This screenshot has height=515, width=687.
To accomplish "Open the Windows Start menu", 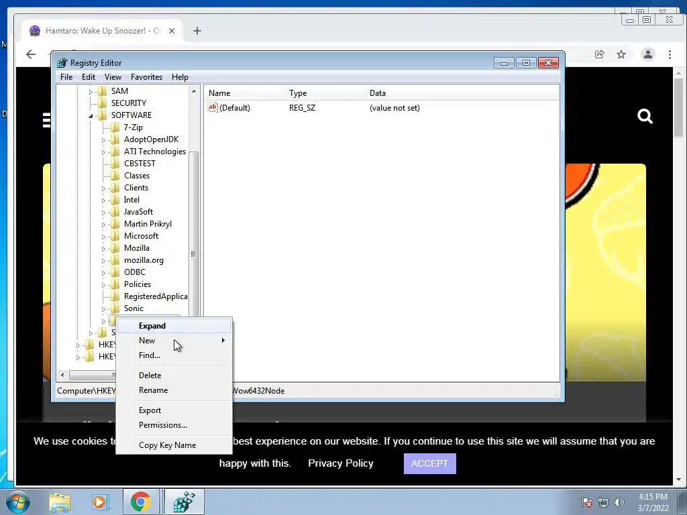I will pyautogui.click(x=17, y=502).
